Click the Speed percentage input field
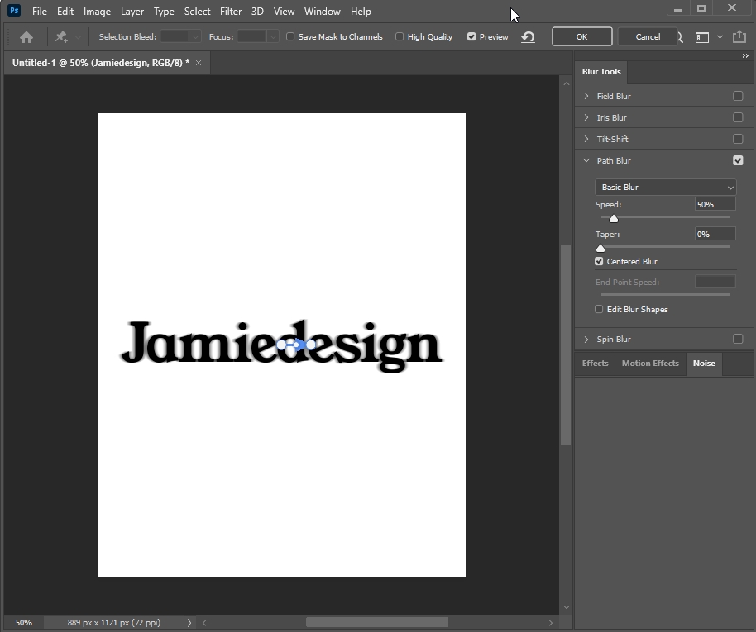 (x=715, y=204)
